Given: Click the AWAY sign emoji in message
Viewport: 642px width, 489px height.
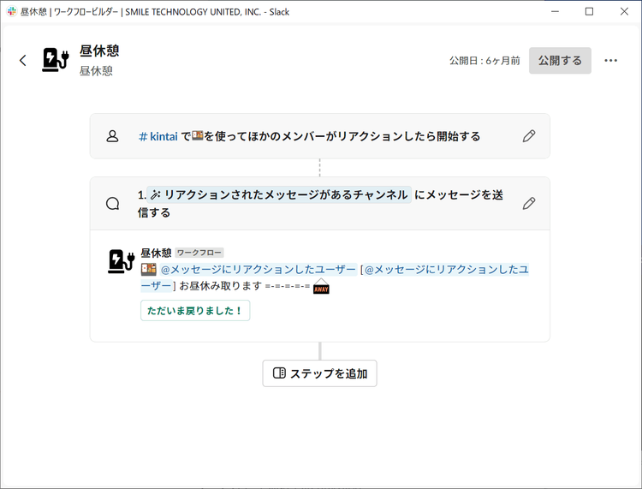Looking at the screenshot, I should click(321, 286).
